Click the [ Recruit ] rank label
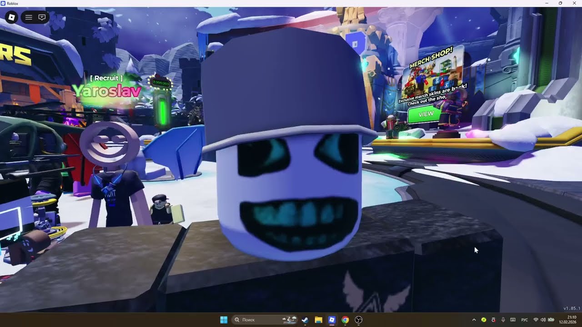 (x=106, y=78)
